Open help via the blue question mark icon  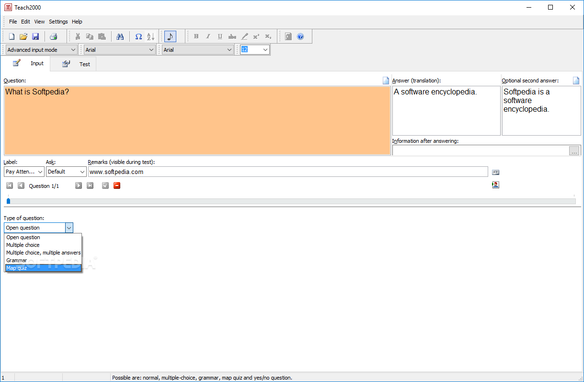click(x=300, y=36)
